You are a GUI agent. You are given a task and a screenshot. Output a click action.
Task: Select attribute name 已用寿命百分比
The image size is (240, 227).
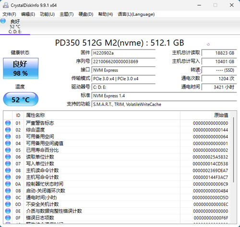click(42, 150)
